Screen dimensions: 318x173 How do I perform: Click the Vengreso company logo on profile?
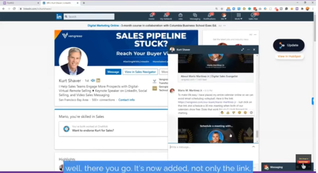[154, 82]
